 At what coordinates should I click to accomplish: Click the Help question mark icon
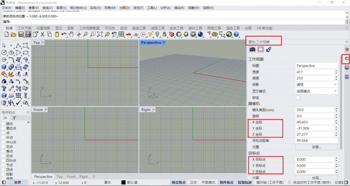click(x=236, y=34)
